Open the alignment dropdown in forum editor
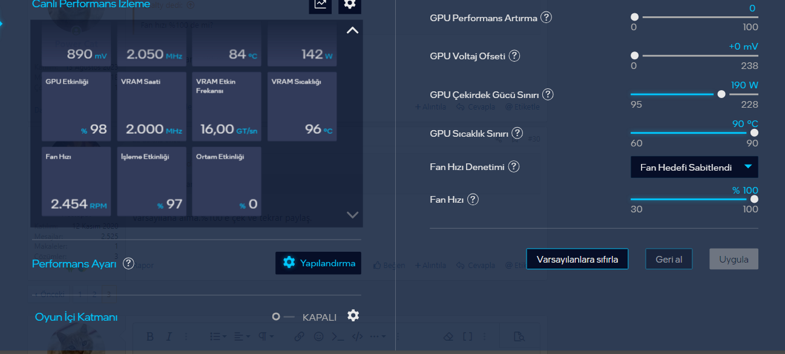Screen dimensions: 785x354 [242, 336]
